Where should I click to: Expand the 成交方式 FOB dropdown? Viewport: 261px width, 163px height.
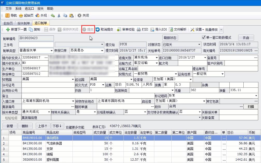pyautogui.click(x=103, y=85)
